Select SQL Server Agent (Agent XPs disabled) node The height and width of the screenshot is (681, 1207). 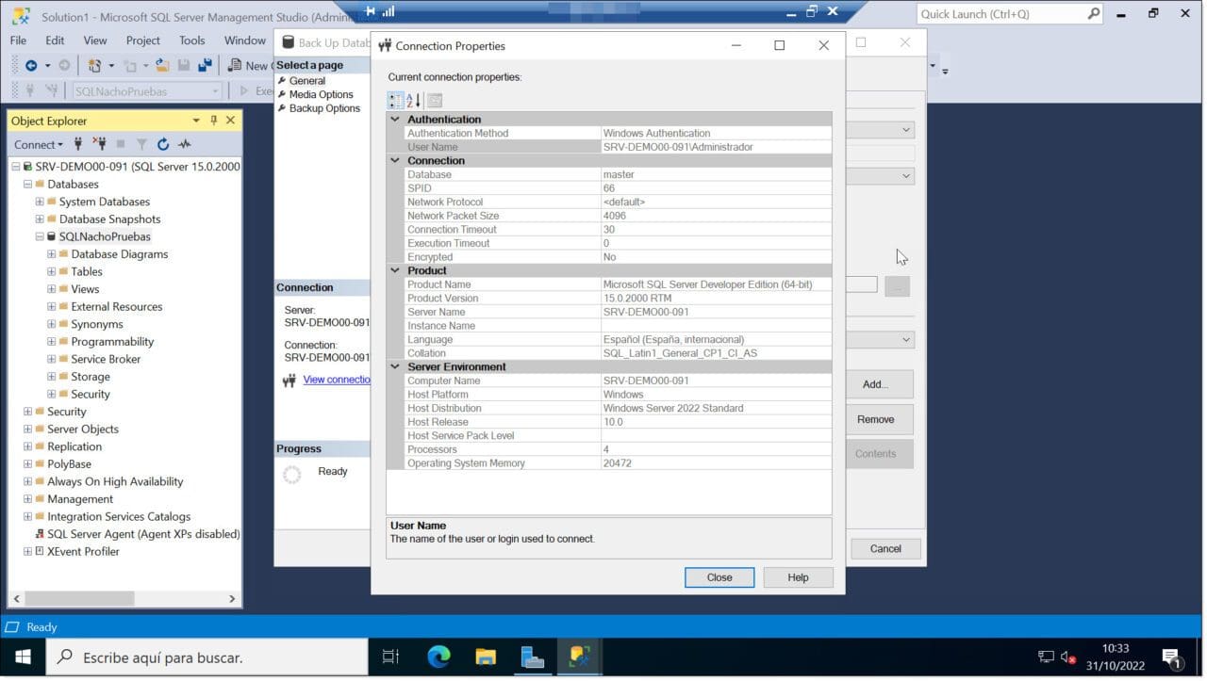143,534
